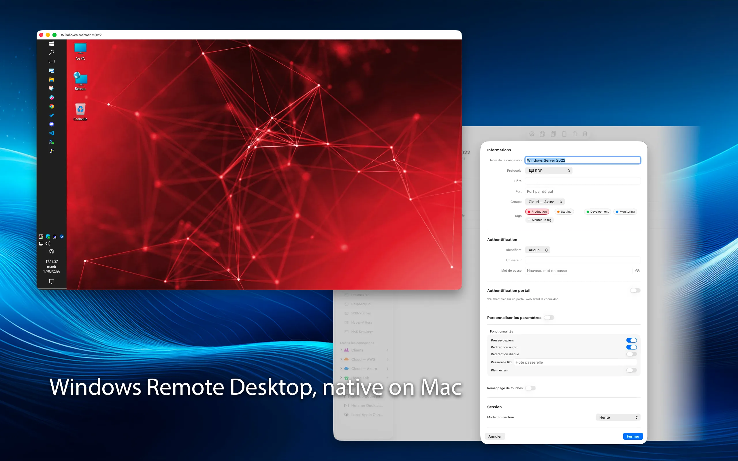Image resolution: width=738 pixels, height=461 pixels.
Task: Click Ajouter un tag
Action: point(539,220)
